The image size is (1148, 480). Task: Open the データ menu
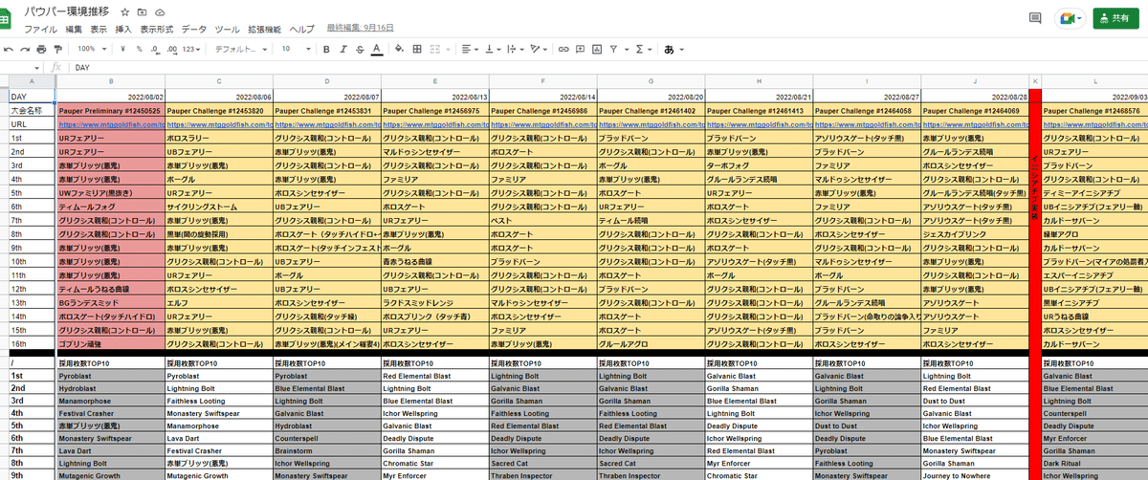click(194, 30)
